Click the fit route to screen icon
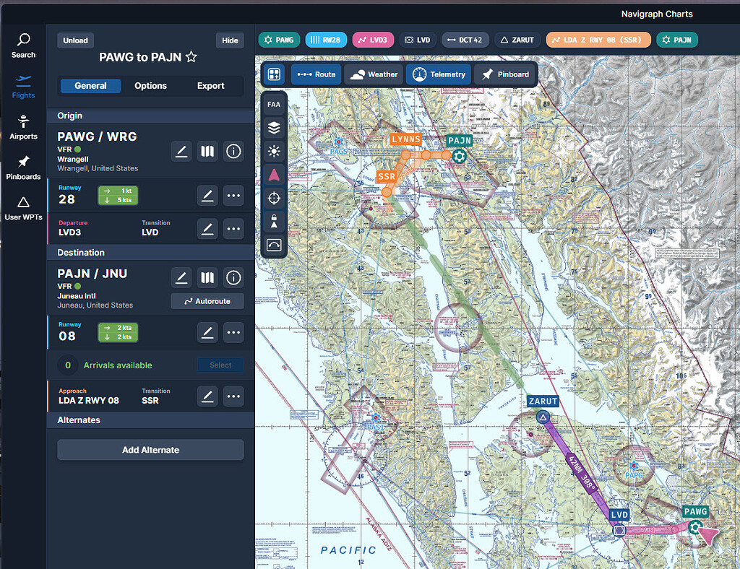 click(274, 245)
